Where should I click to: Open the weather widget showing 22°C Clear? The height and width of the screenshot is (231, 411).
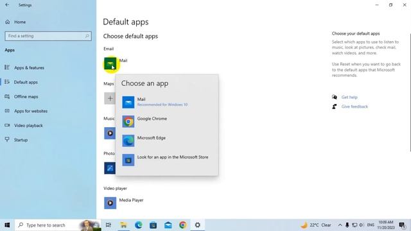(x=315, y=225)
